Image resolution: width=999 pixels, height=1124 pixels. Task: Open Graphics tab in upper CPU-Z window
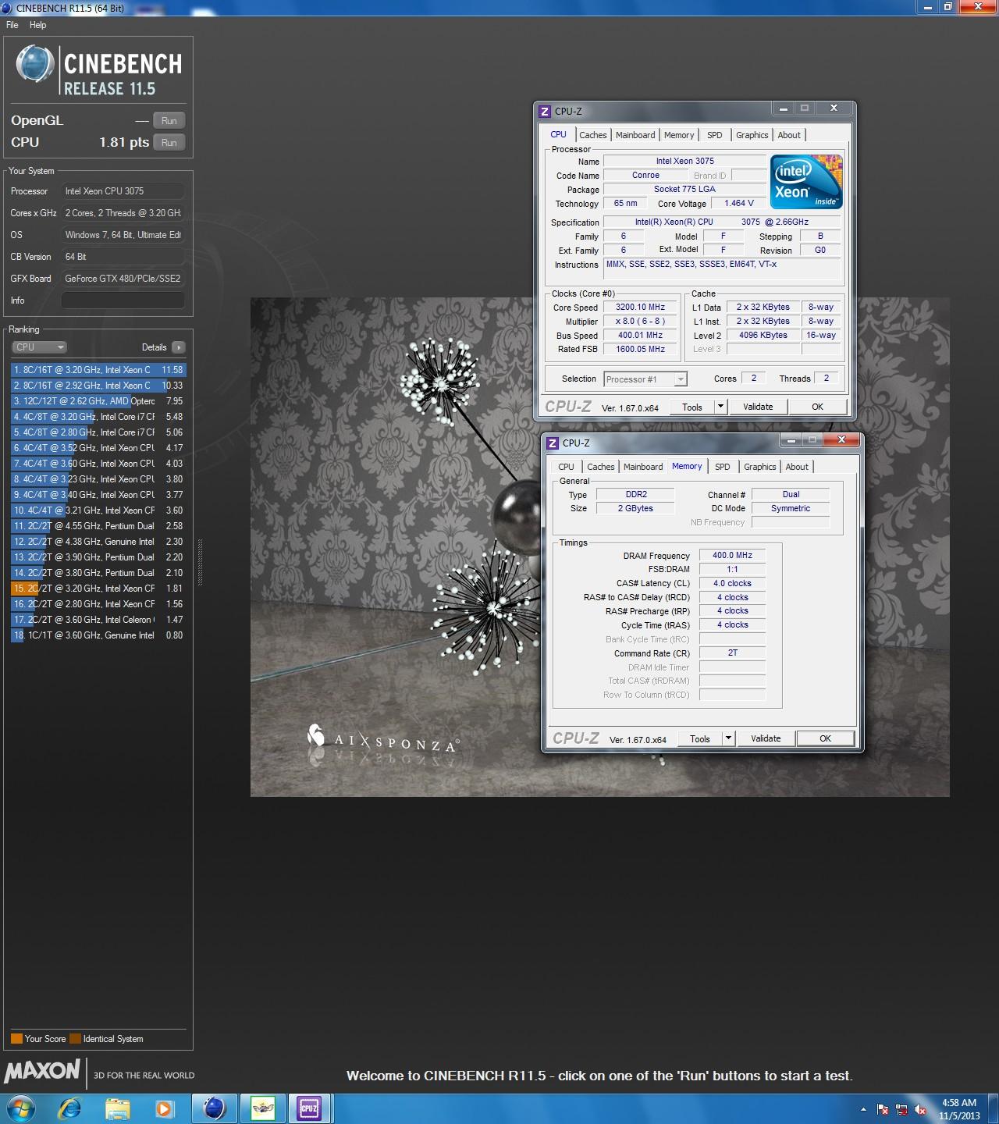pyautogui.click(x=752, y=135)
